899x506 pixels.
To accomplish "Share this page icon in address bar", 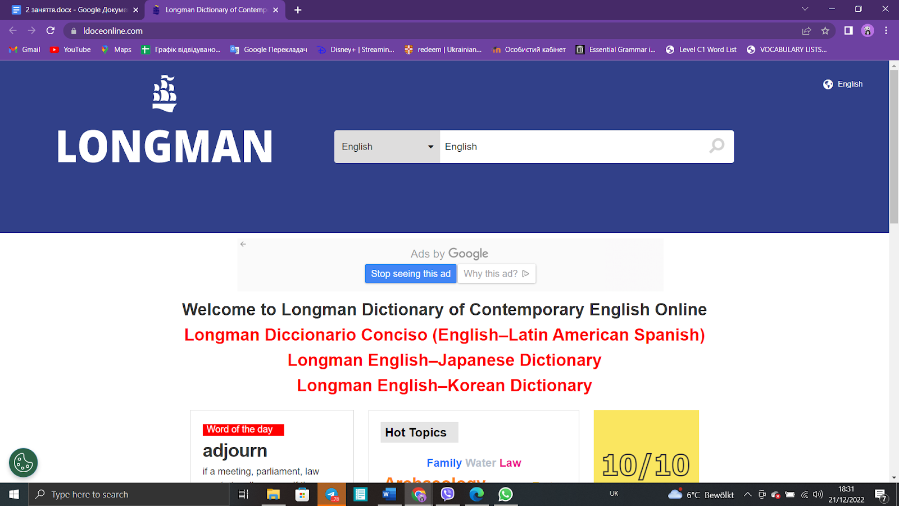I will coord(806,31).
